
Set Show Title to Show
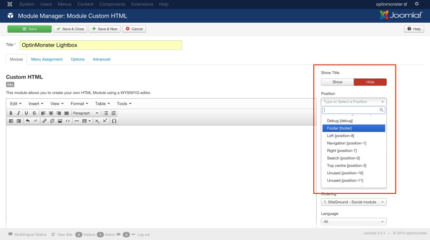coord(337,82)
